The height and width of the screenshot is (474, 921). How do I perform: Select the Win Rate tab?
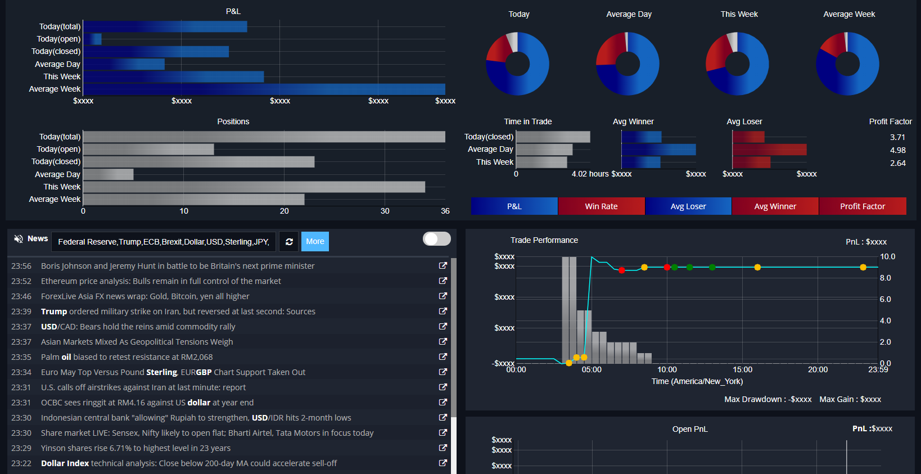601,206
